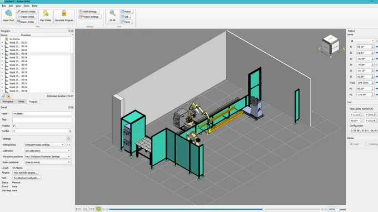Click the Import Part icon
The image size is (378, 212).
coord(8,13)
